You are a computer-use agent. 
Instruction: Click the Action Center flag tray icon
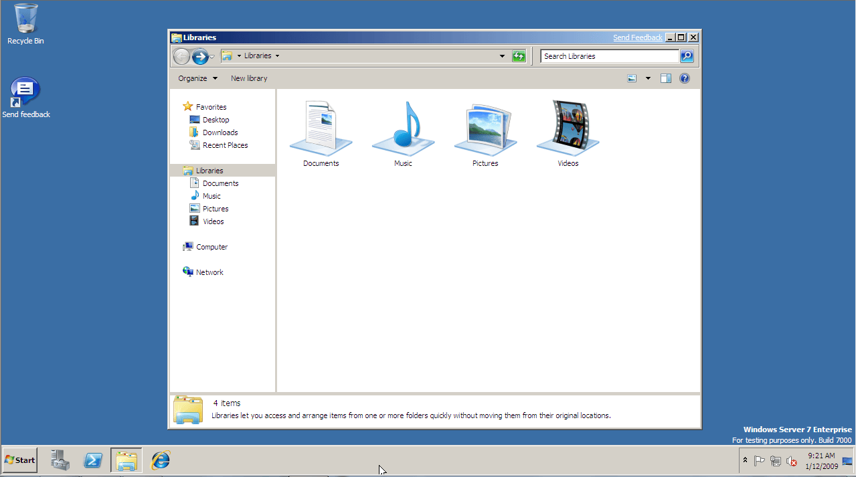(760, 460)
